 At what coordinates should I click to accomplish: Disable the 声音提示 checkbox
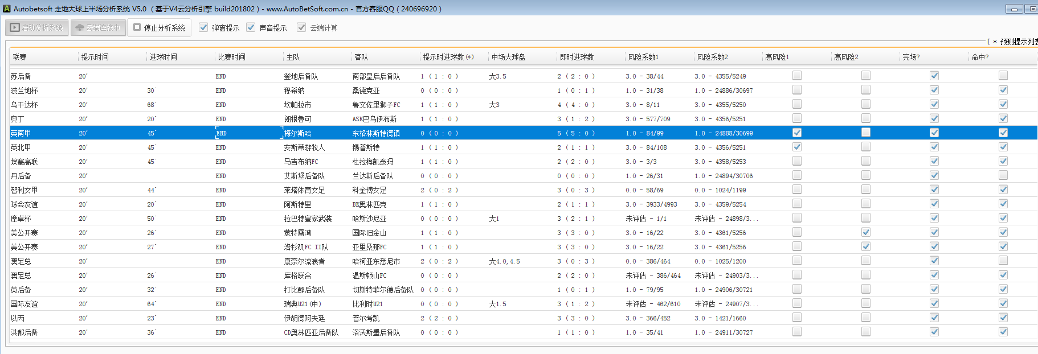pyautogui.click(x=251, y=27)
